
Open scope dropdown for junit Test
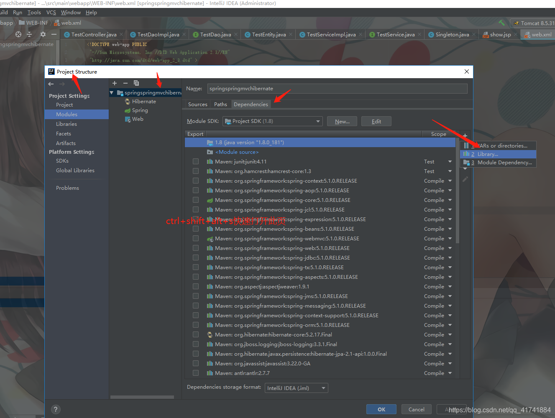(x=450, y=162)
